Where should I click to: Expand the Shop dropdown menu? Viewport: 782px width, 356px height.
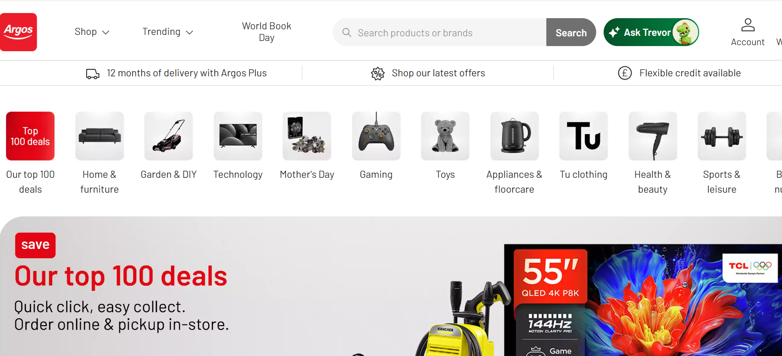[92, 32]
